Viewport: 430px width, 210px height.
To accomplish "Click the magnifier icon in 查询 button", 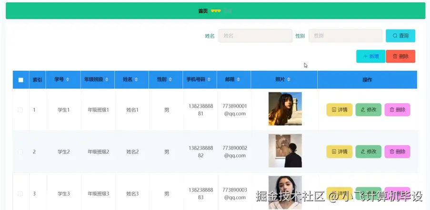I will click(395, 36).
